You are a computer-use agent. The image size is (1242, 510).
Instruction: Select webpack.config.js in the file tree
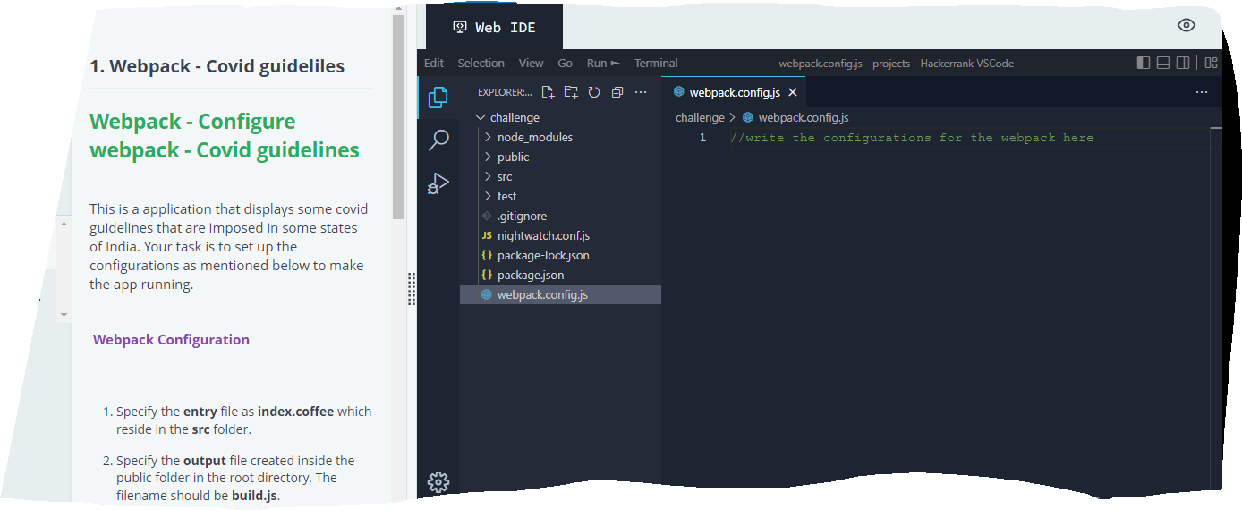(x=560, y=294)
